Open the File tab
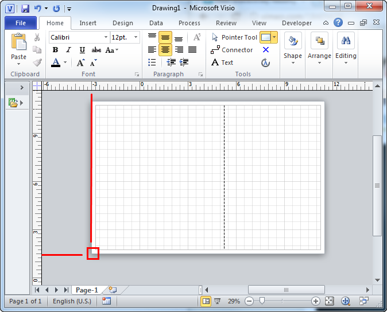The width and height of the screenshot is (387, 312). click(21, 23)
